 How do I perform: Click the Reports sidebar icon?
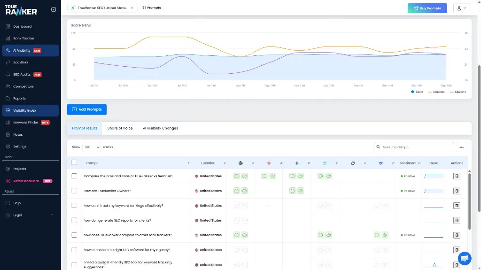(8, 99)
